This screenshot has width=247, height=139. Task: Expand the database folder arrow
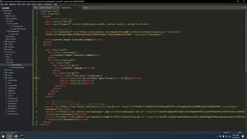[4, 47]
